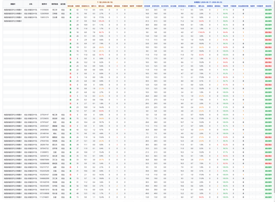Click the red 105.2% cell
Viewport: 275px width, 202px height.
[101, 21]
